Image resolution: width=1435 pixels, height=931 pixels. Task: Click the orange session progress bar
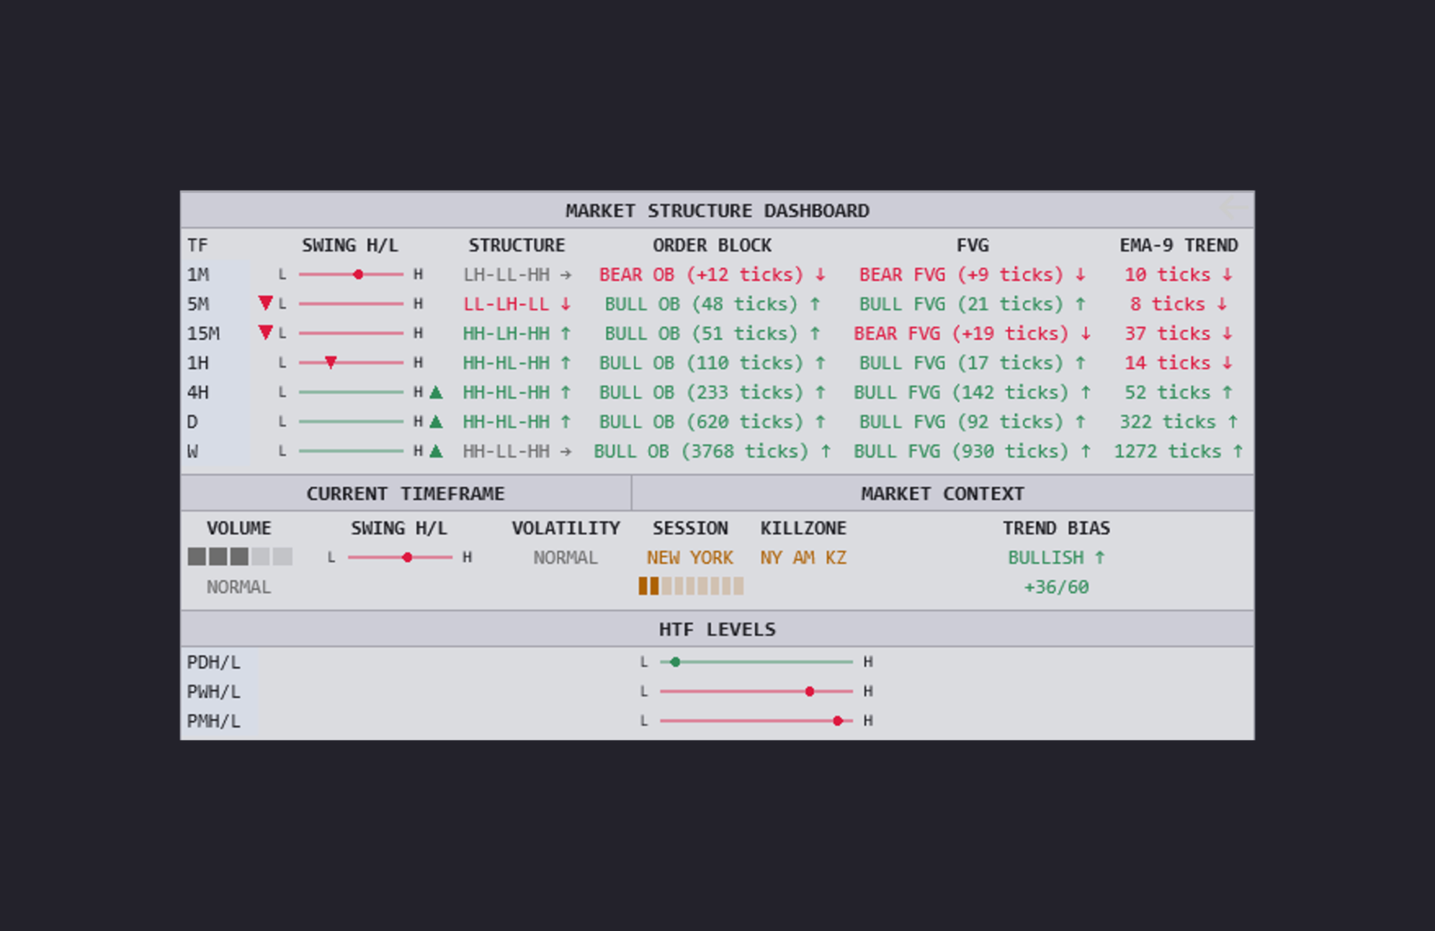(x=691, y=586)
